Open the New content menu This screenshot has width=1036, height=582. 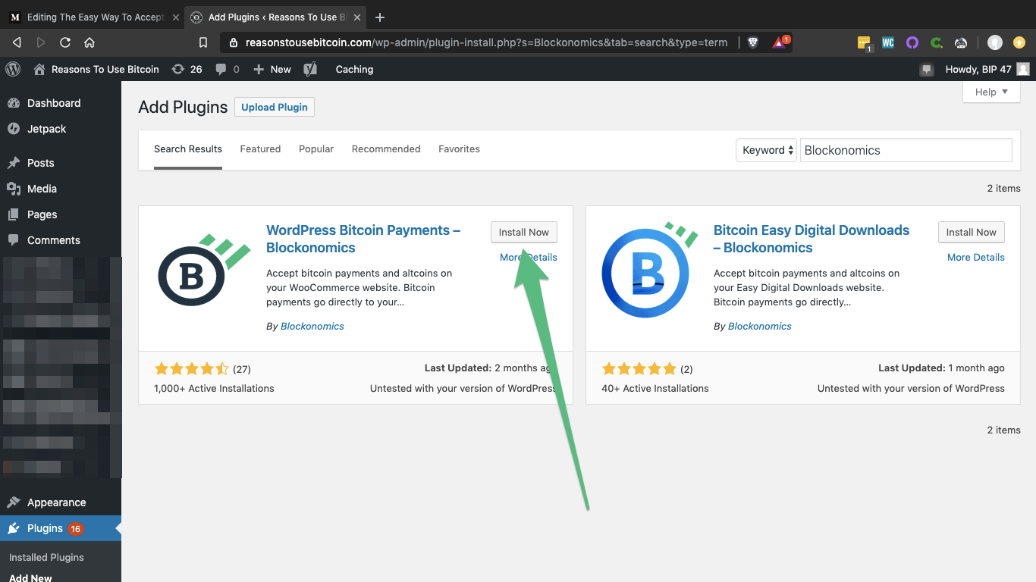click(272, 69)
